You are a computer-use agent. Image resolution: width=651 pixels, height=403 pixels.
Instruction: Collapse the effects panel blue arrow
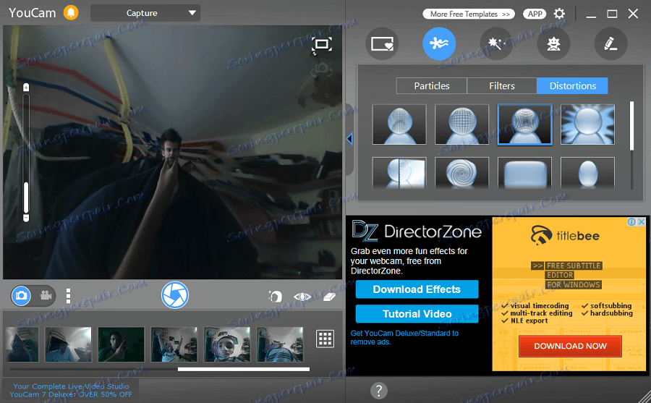349,139
